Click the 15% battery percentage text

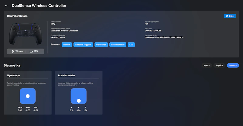[36, 51]
